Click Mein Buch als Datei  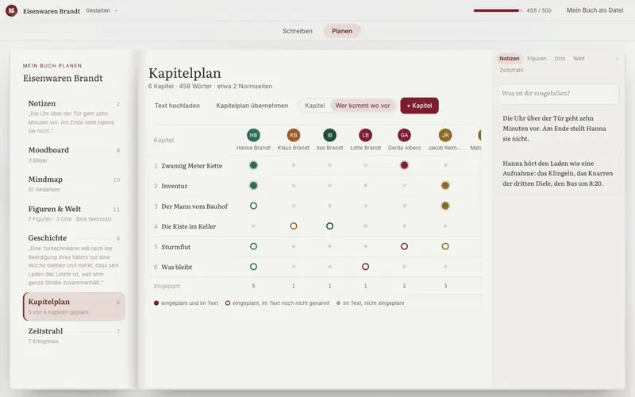(595, 10)
